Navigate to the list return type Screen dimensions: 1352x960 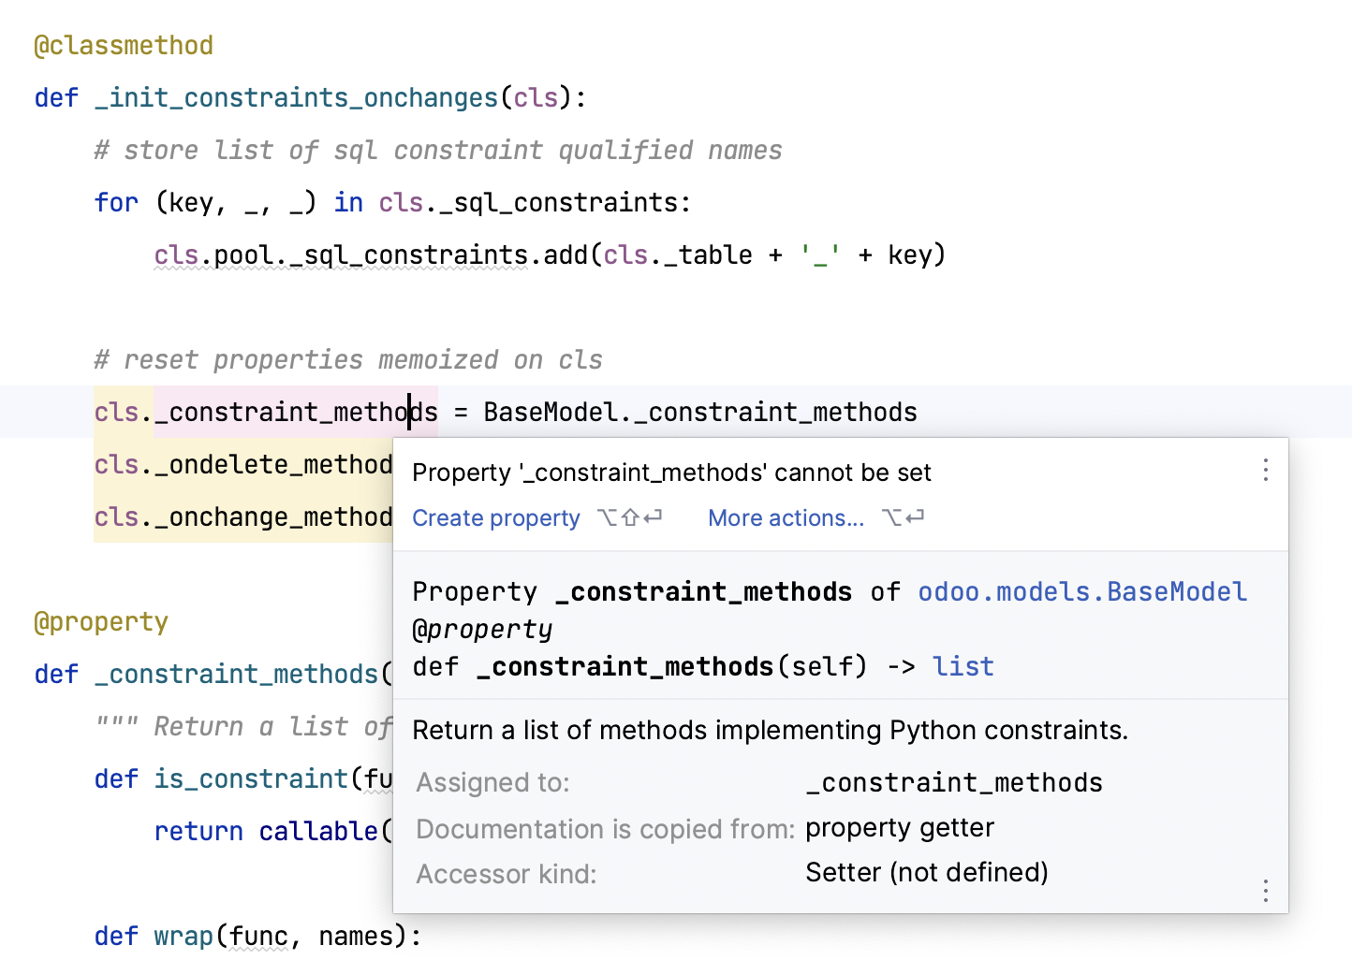(963, 666)
